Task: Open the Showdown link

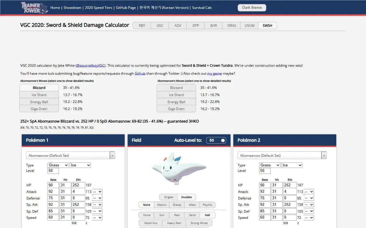Action: point(72,8)
